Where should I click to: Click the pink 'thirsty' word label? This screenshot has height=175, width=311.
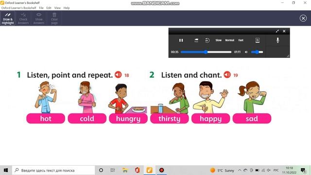pyautogui.click(x=170, y=119)
